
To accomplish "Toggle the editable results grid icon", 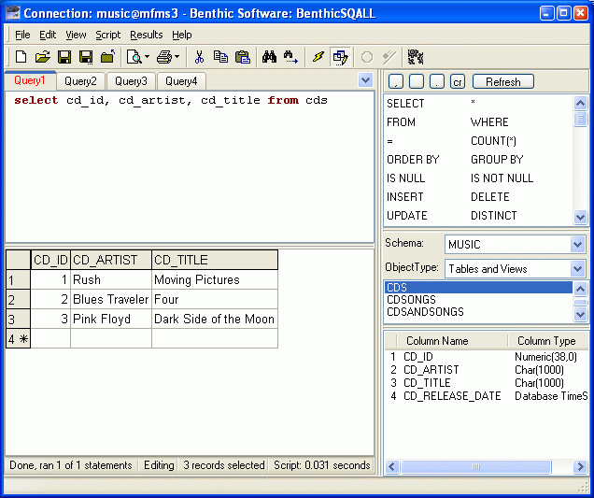I will point(340,58).
